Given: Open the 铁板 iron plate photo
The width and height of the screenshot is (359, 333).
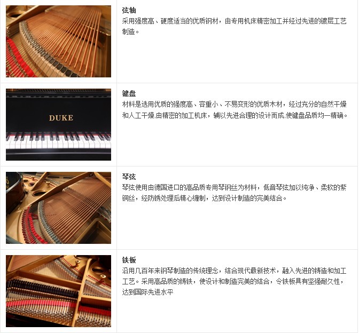Looking at the screenshot, I should coord(58,291).
